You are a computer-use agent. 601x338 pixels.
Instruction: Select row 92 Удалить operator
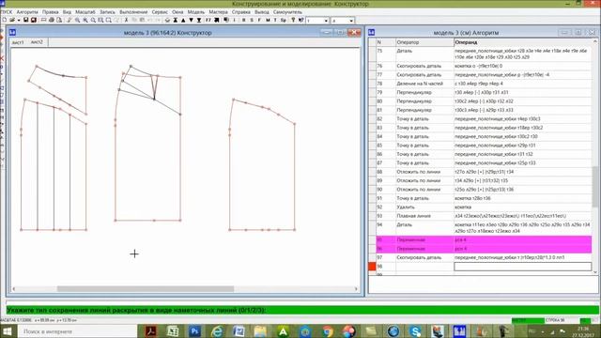[x=484, y=207]
